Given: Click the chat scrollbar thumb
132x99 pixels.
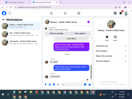Looking at the screenshot, I should pos(91,72).
